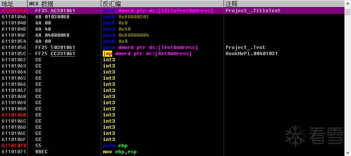
Task: Select address 61101056
Action: coord(14,48)
